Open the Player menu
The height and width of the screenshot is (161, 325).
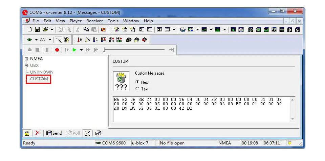tap(75, 21)
